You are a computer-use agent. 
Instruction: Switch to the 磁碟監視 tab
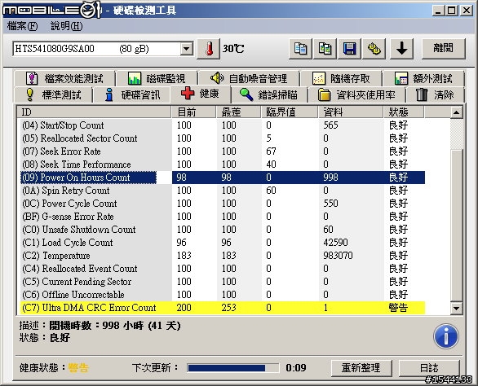[x=157, y=78]
